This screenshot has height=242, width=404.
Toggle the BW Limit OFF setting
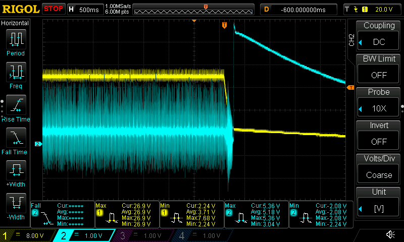[x=378, y=75]
